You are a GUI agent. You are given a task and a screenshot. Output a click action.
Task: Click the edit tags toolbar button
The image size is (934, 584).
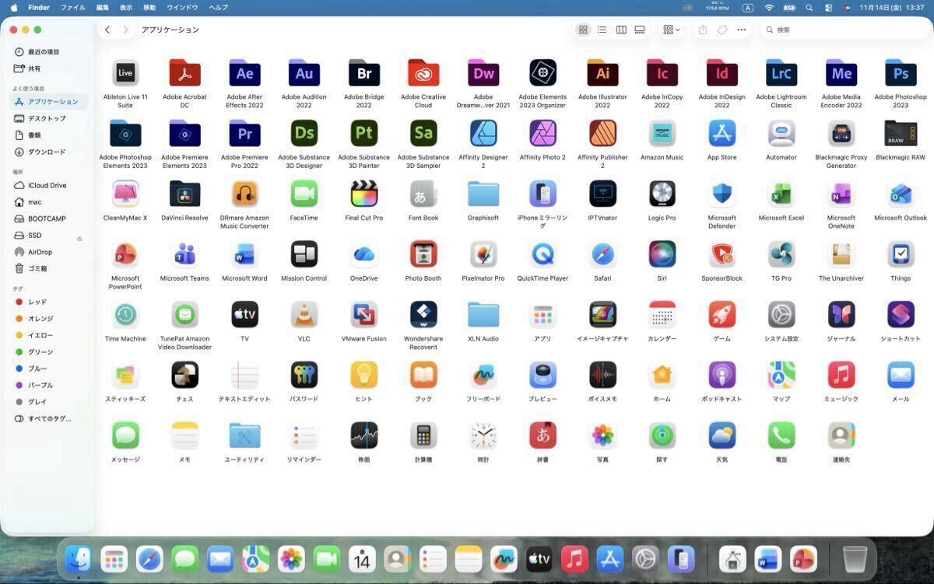722,30
